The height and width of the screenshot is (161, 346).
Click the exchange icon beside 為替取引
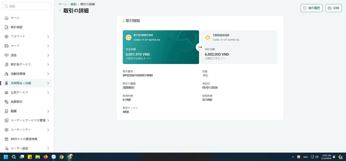click(6, 102)
